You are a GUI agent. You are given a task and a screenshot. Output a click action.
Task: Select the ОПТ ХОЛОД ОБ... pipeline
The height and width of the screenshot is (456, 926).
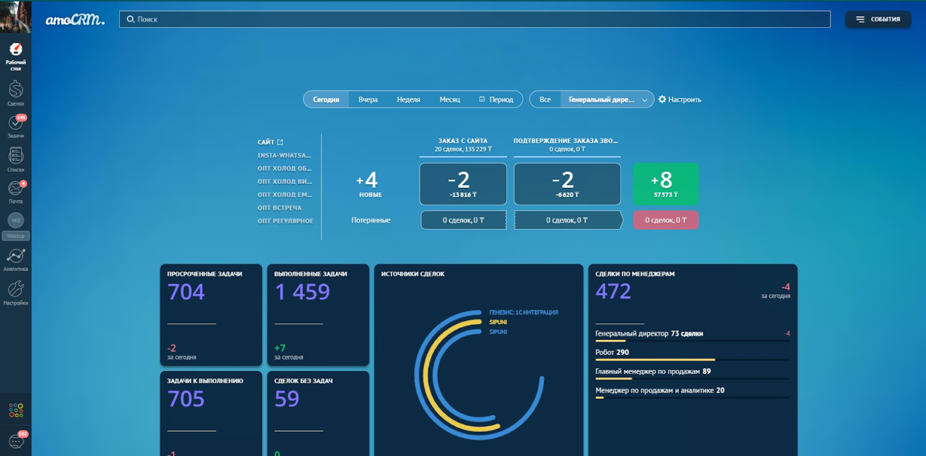pyautogui.click(x=285, y=169)
